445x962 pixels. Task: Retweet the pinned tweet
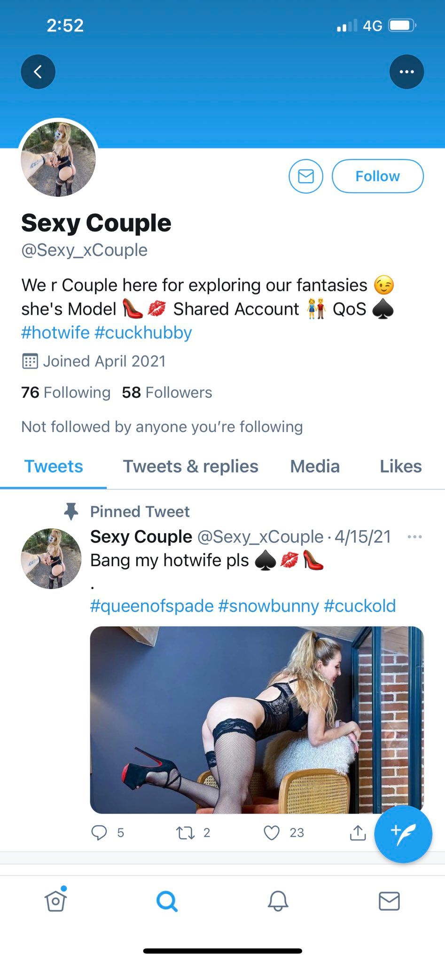click(x=185, y=833)
